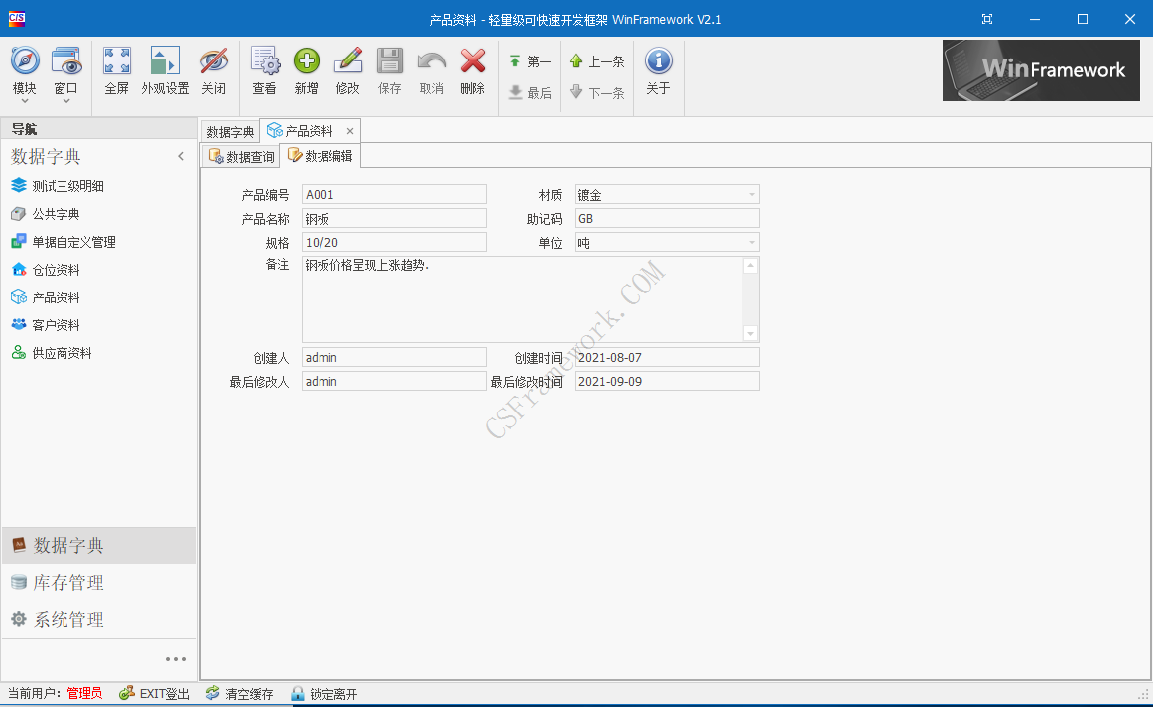Open the 材质 dropdown arrow
This screenshot has width=1153, height=707.
[x=751, y=194]
